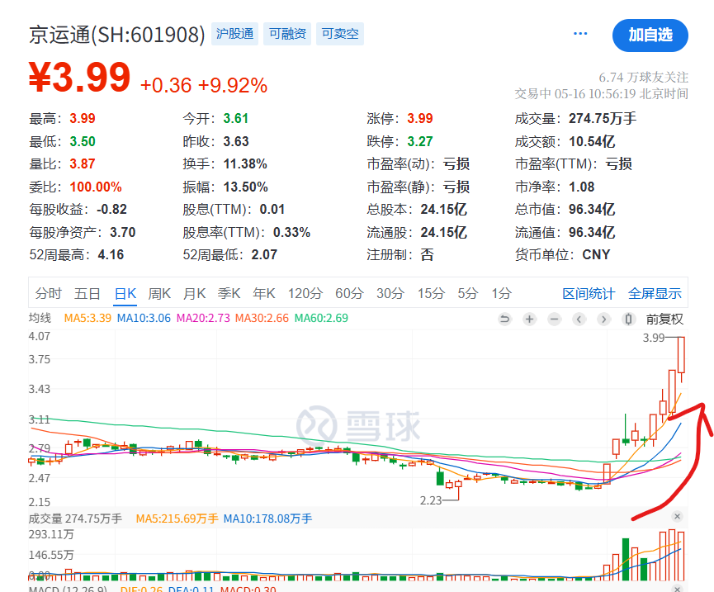
Task: Click the 市净率 1.08 value
Action: [x=581, y=187]
